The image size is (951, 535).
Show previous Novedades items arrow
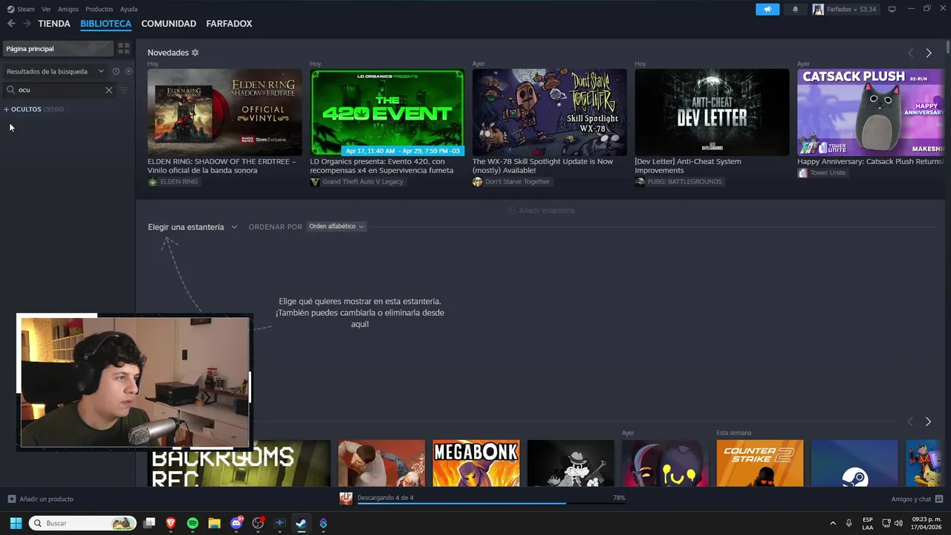910,53
